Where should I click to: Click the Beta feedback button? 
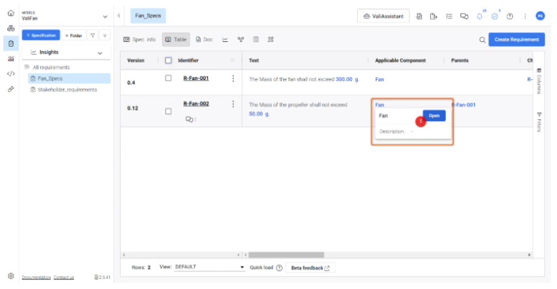[310, 268]
